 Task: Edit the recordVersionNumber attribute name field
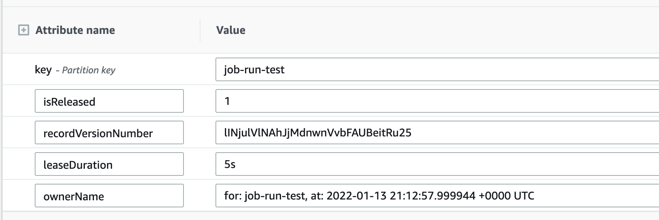tap(109, 132)
